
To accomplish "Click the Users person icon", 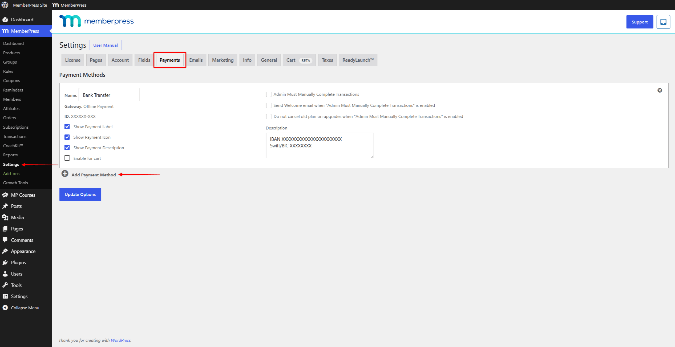I will (x=5, y=274).
